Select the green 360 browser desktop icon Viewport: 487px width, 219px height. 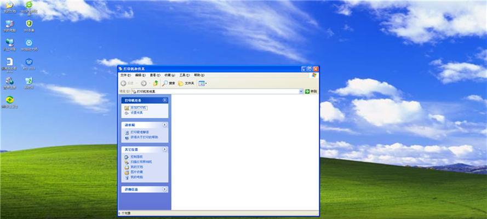click(29, 8)
